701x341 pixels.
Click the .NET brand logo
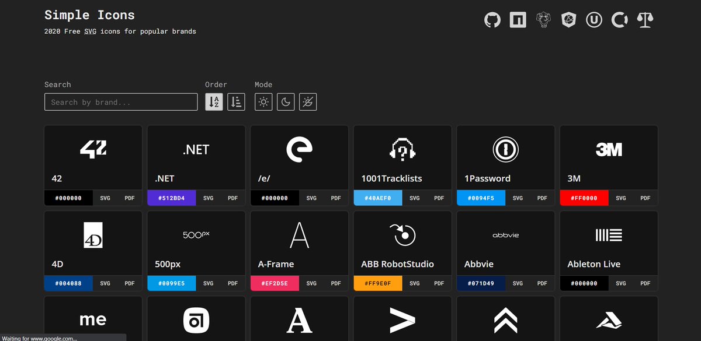(x=196, y=150)
